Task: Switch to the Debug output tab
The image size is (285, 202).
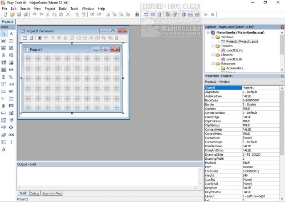Action: click(35, 193)
